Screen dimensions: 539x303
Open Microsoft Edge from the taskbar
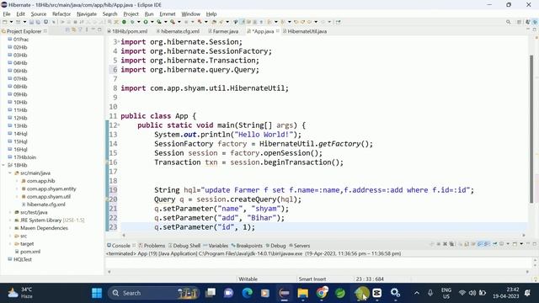click(247, 293)
